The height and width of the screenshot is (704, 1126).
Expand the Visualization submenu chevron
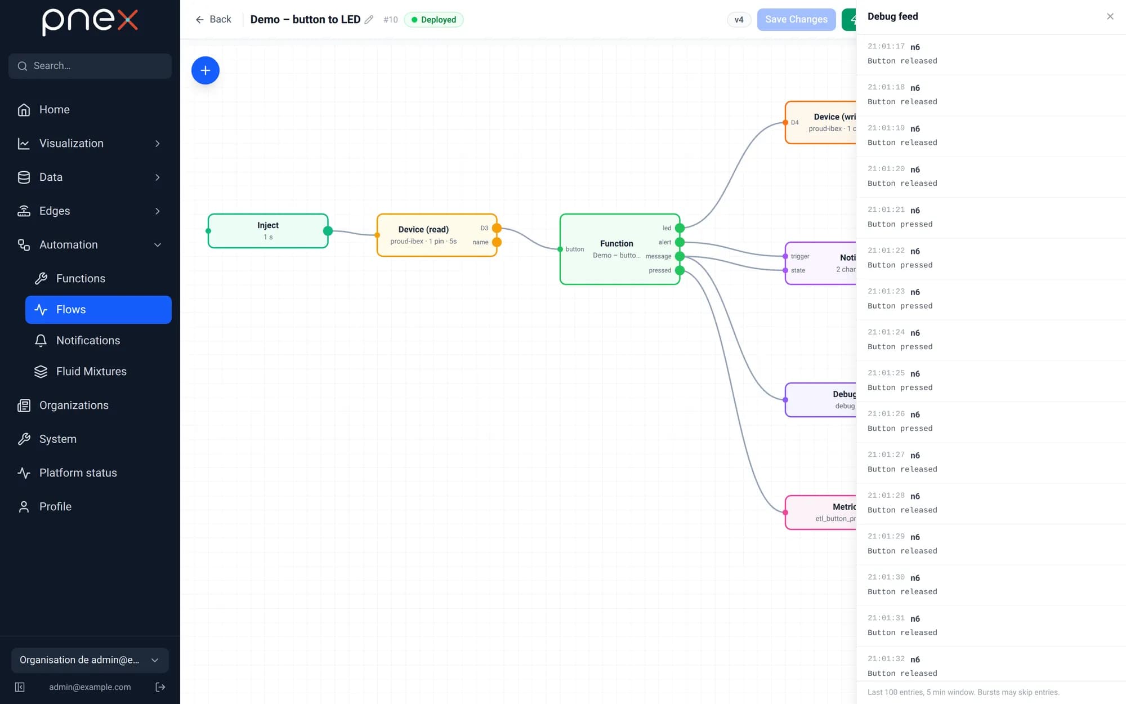(158, 144)
